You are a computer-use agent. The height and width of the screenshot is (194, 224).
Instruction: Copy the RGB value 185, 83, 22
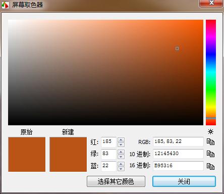point(210,142)
